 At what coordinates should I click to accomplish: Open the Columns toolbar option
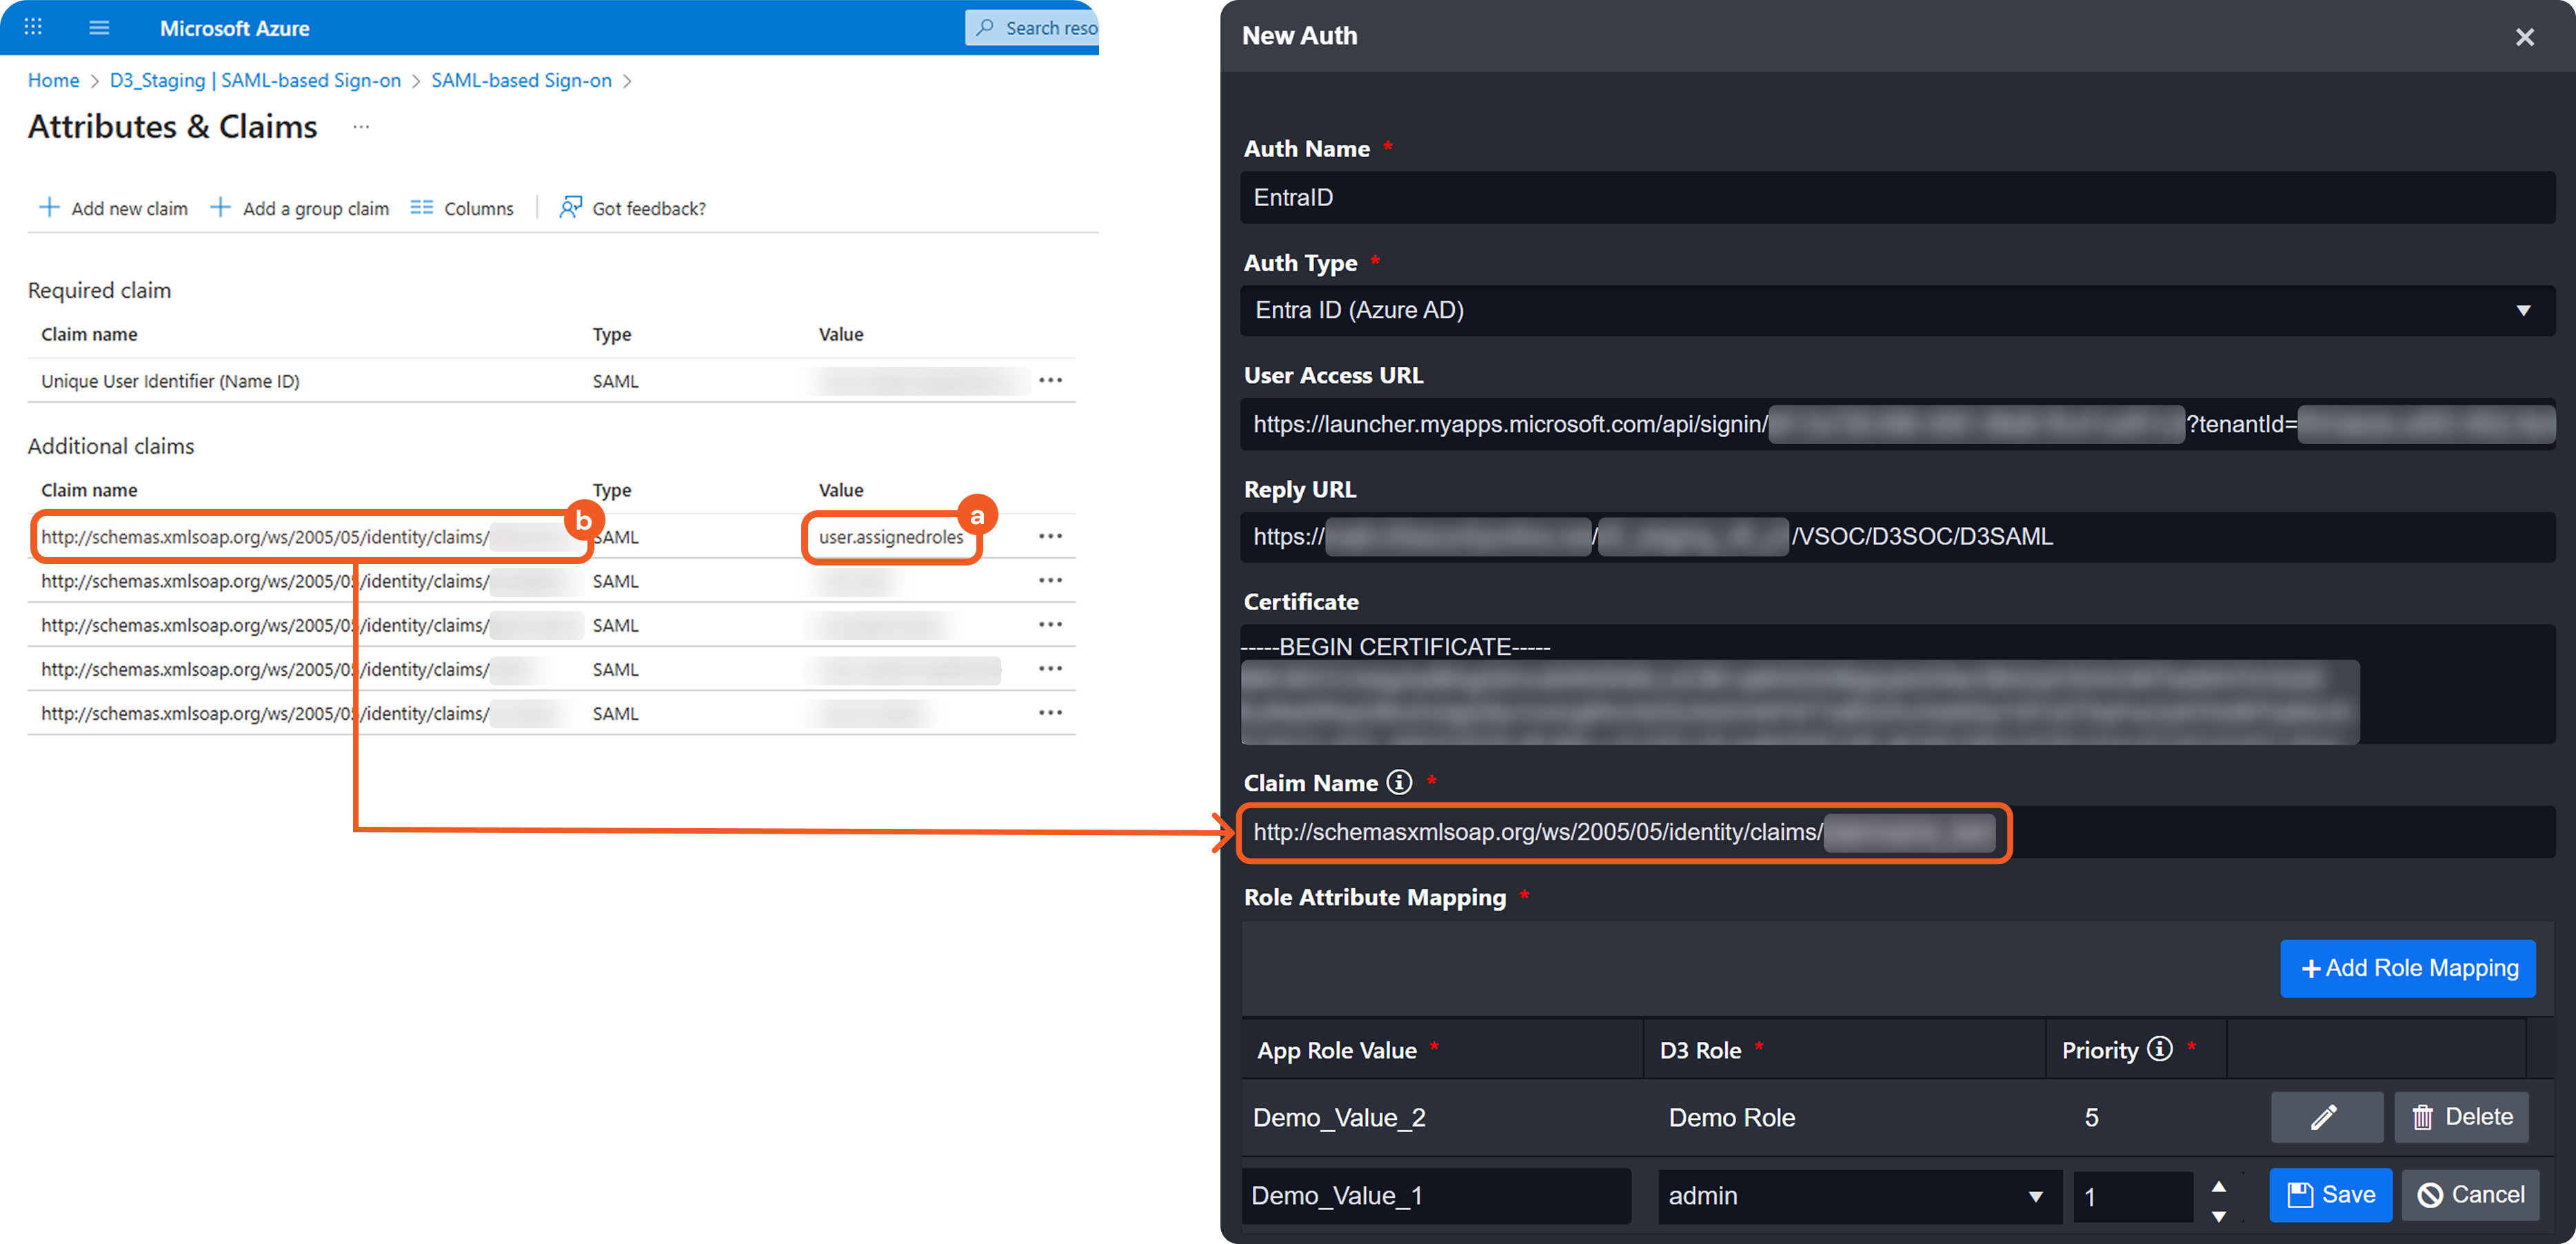pos(463,208)
